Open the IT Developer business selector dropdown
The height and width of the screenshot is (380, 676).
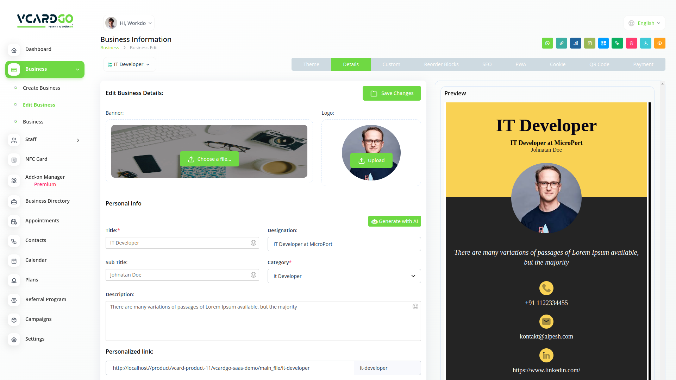(x=129, y=64)
